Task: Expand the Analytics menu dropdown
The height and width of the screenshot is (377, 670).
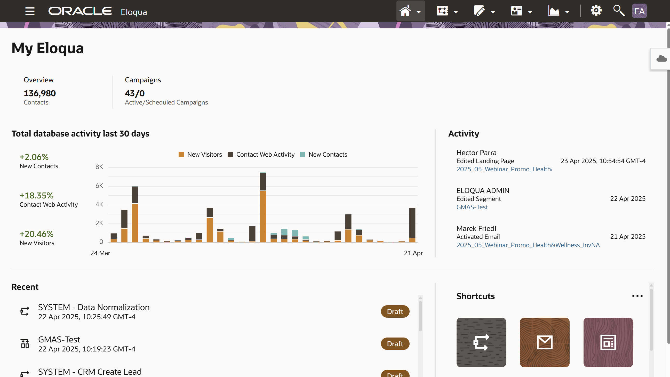Action: [x=567, y=12]
